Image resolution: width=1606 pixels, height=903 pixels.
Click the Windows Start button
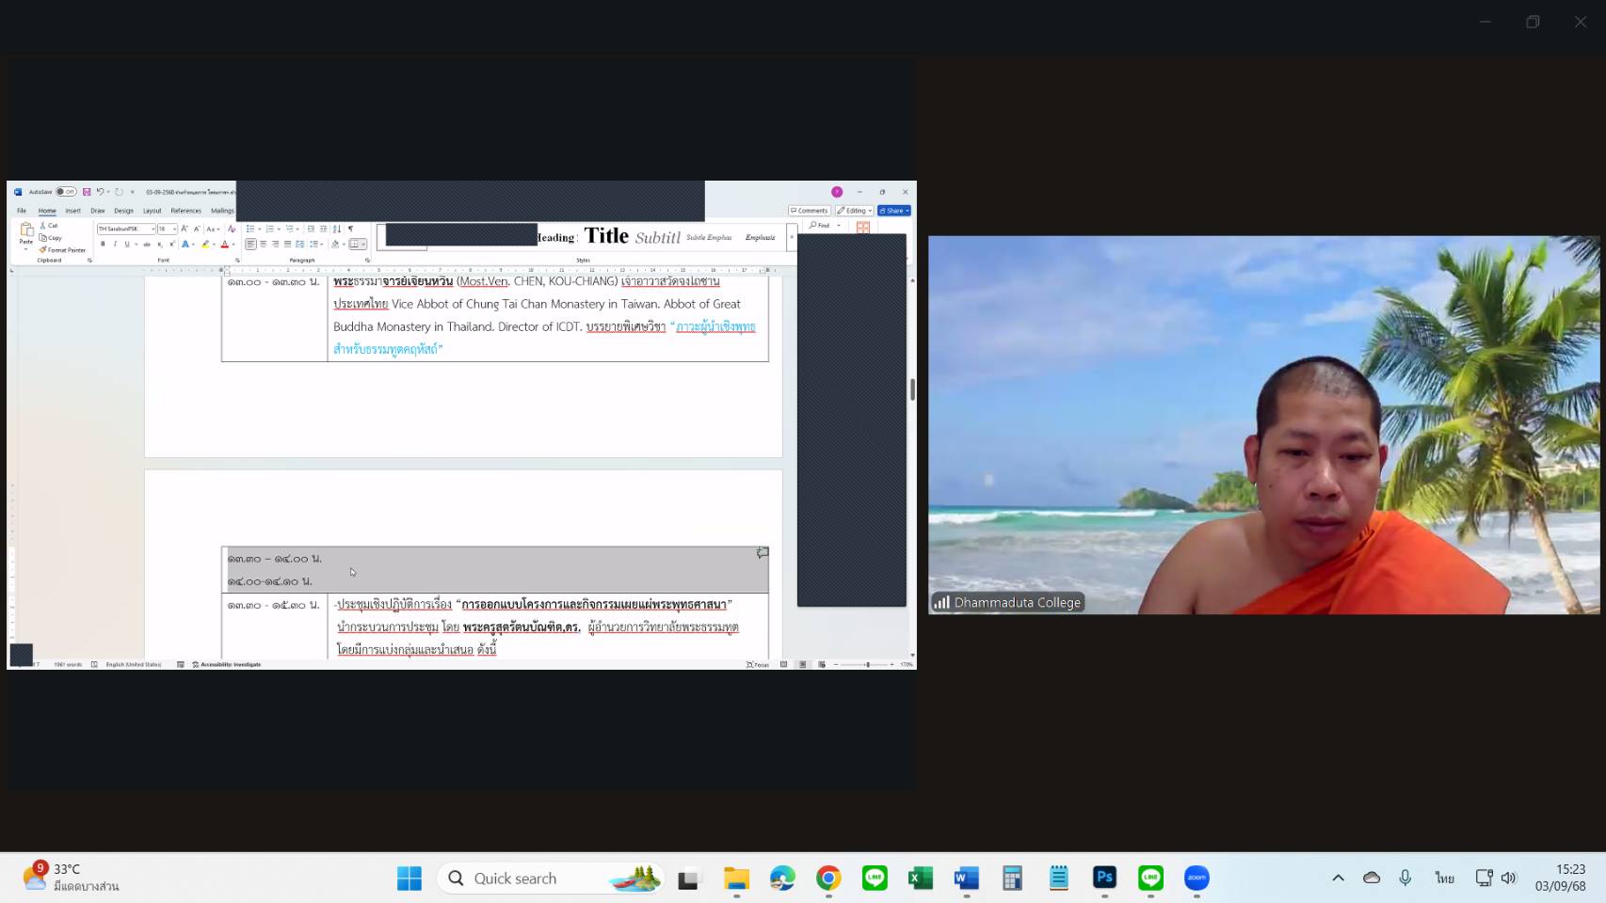point(410,879)
